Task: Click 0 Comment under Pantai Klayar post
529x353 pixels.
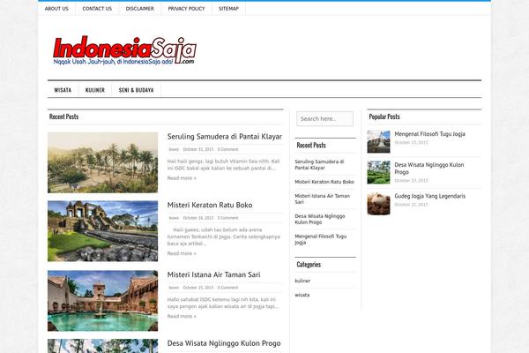Action: [227, 149]
